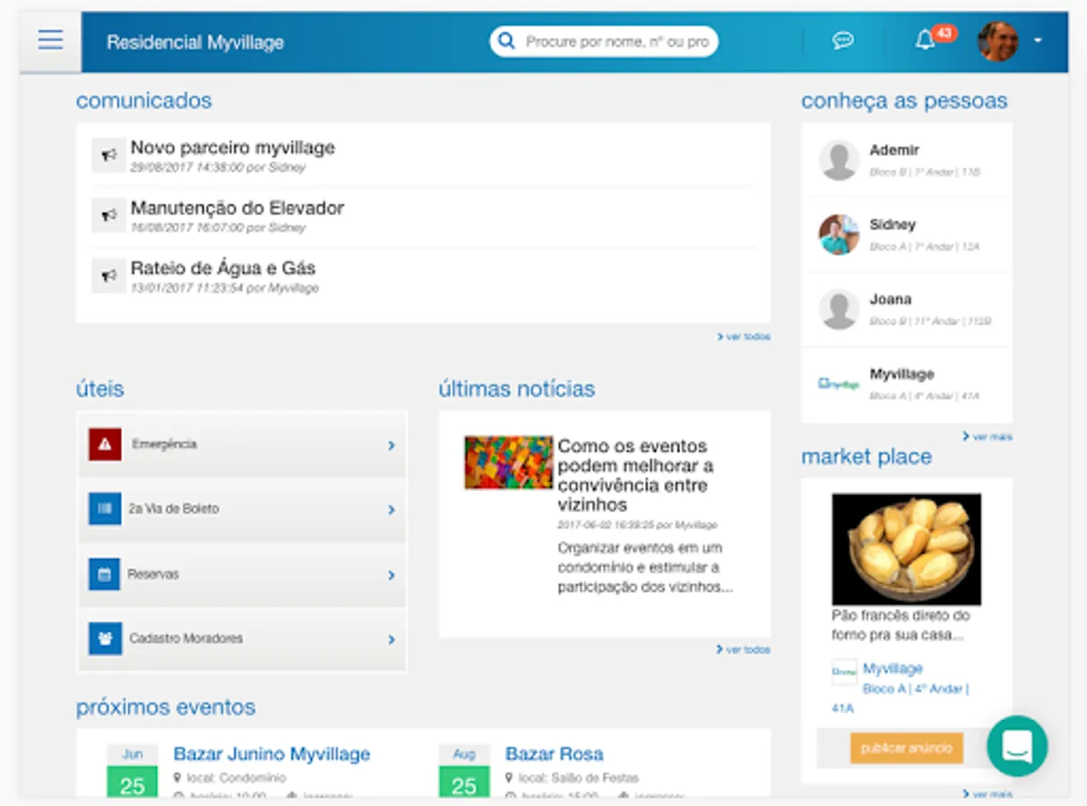Image resolution: width=1087 pixels, height=806 pixels.
Task: Focus the search input field
Action: tap(617, 41)
